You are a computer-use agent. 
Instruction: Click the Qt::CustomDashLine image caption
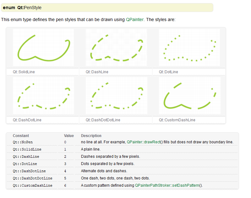[177, 120]
